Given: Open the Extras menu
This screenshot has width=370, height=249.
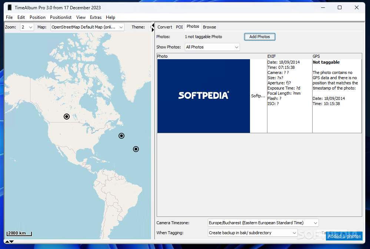Looking at the screenshot, I should [96, 17].
